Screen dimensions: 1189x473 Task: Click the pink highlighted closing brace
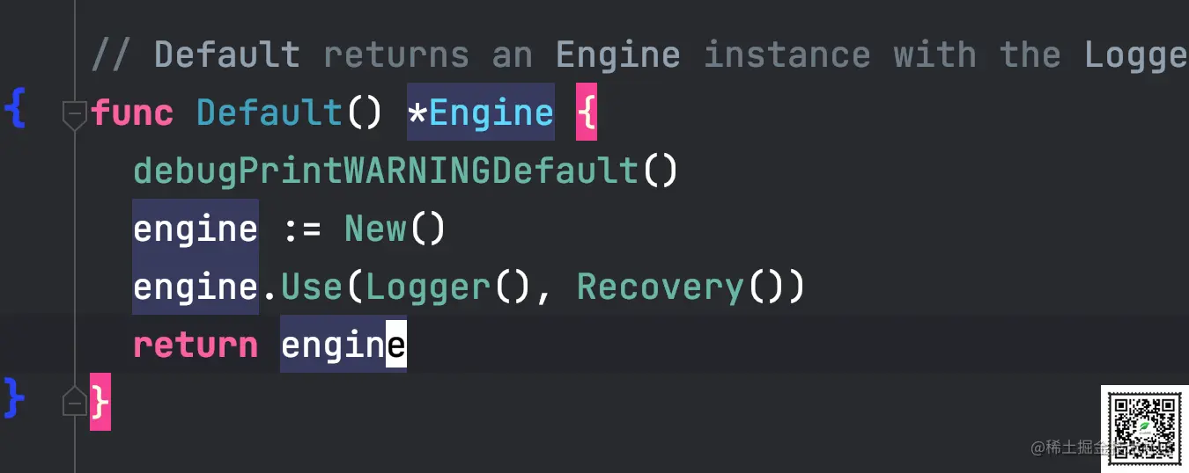(100, 402)
